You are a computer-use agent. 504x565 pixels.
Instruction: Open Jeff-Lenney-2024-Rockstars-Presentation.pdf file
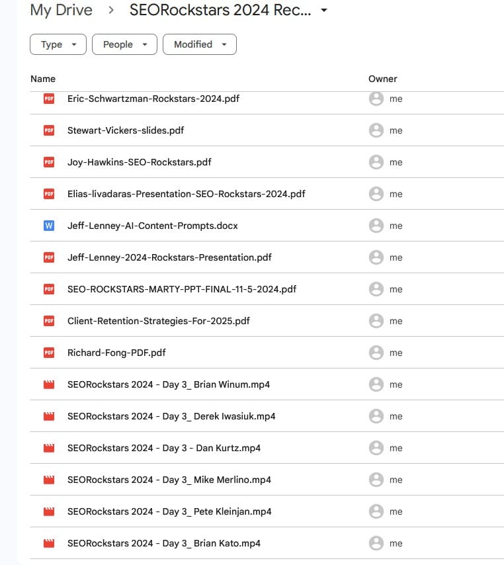[x=169, y=257]
